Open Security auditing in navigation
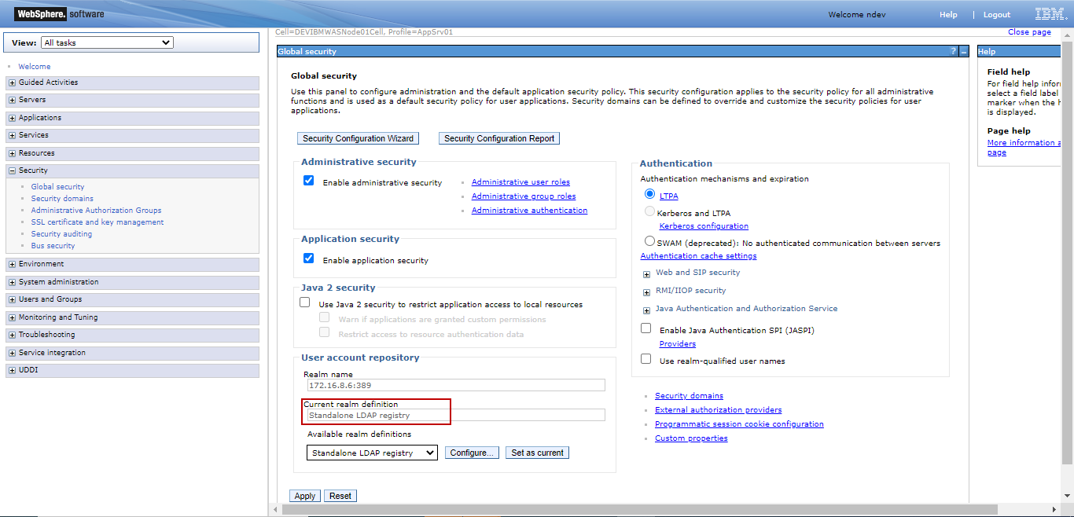 pos(61,234)
